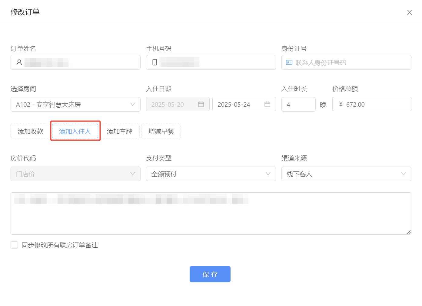Click the disabled check-in date 2025-05-20
Screen dimensions: 422x306
pyautogui.click(x=178, y=104)
